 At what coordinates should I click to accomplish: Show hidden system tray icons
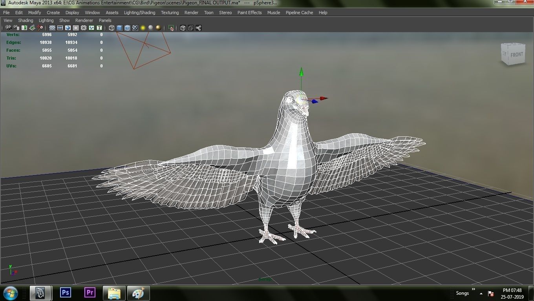[x=481, y=294]
